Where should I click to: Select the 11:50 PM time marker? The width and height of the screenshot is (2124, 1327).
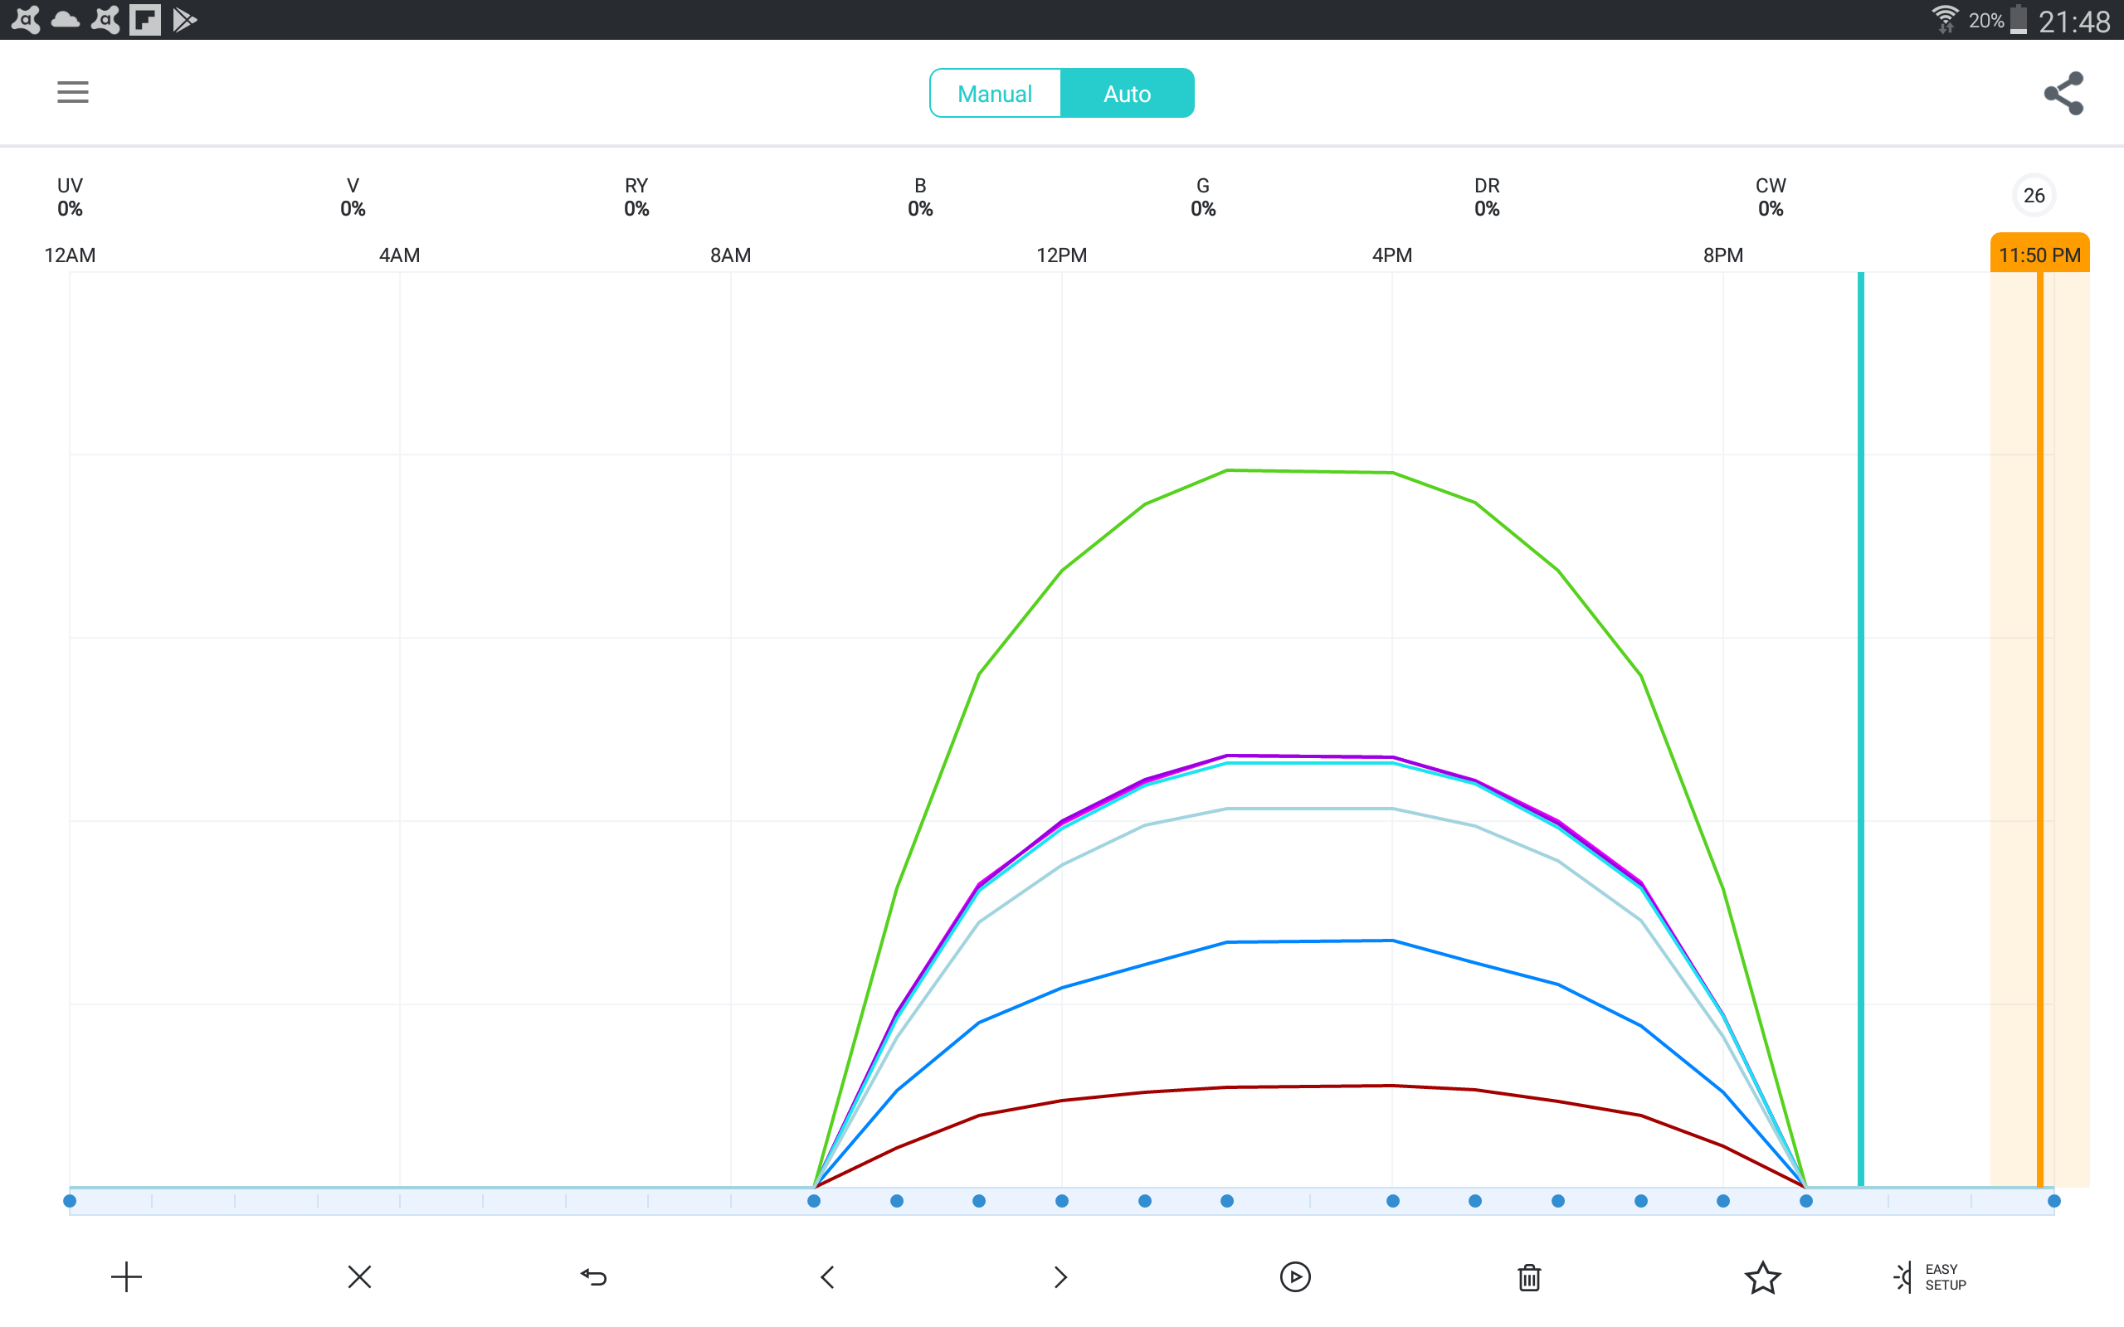[2039, 255]
